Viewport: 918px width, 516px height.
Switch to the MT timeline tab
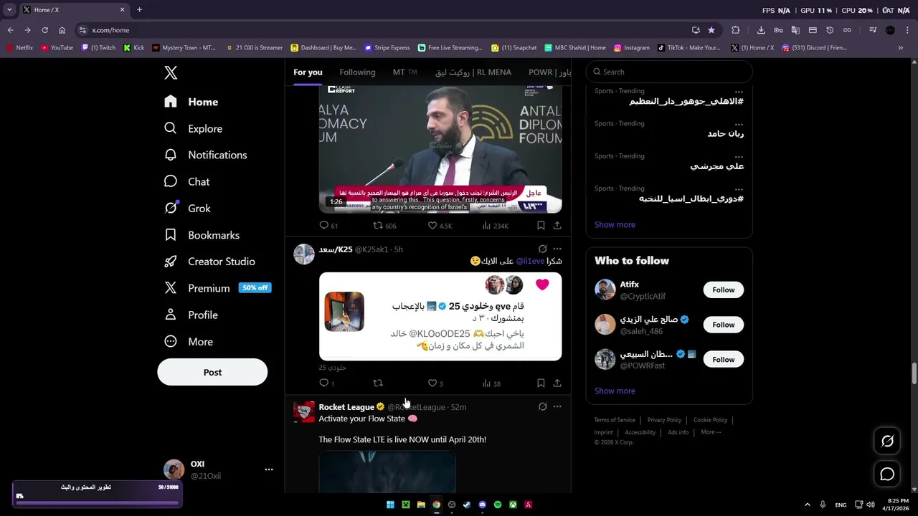pyautogui.click(x=404, y=72)
